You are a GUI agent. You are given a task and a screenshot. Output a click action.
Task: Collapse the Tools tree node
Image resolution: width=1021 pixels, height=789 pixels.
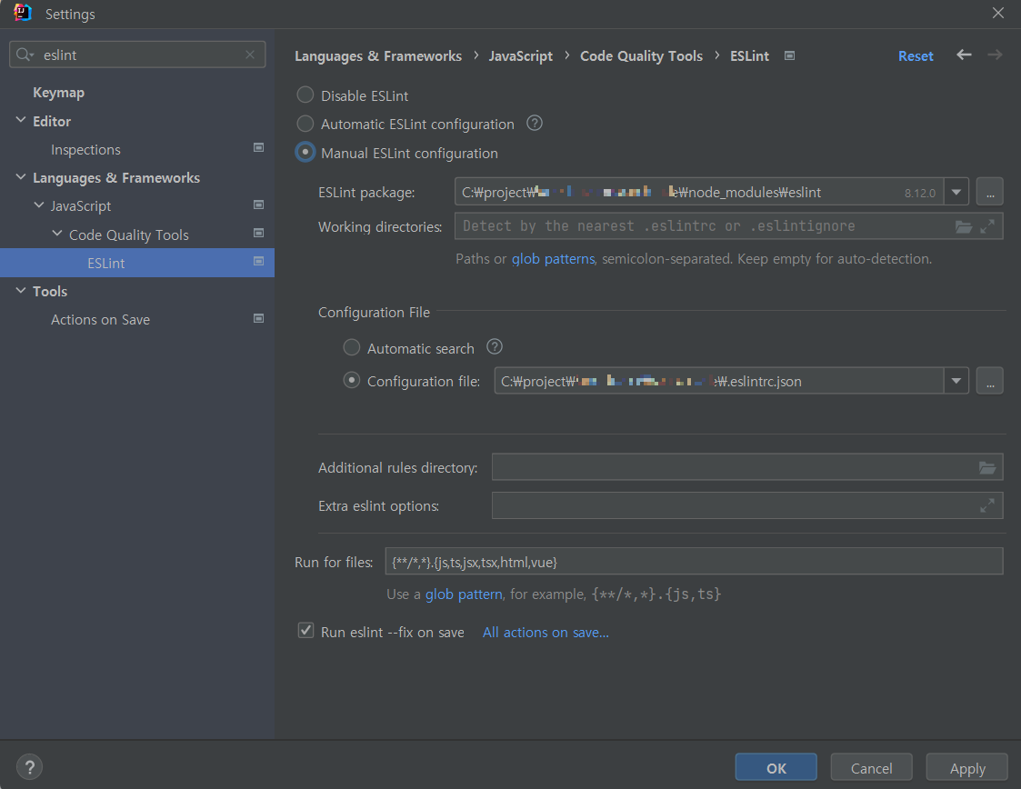(21, 290)
